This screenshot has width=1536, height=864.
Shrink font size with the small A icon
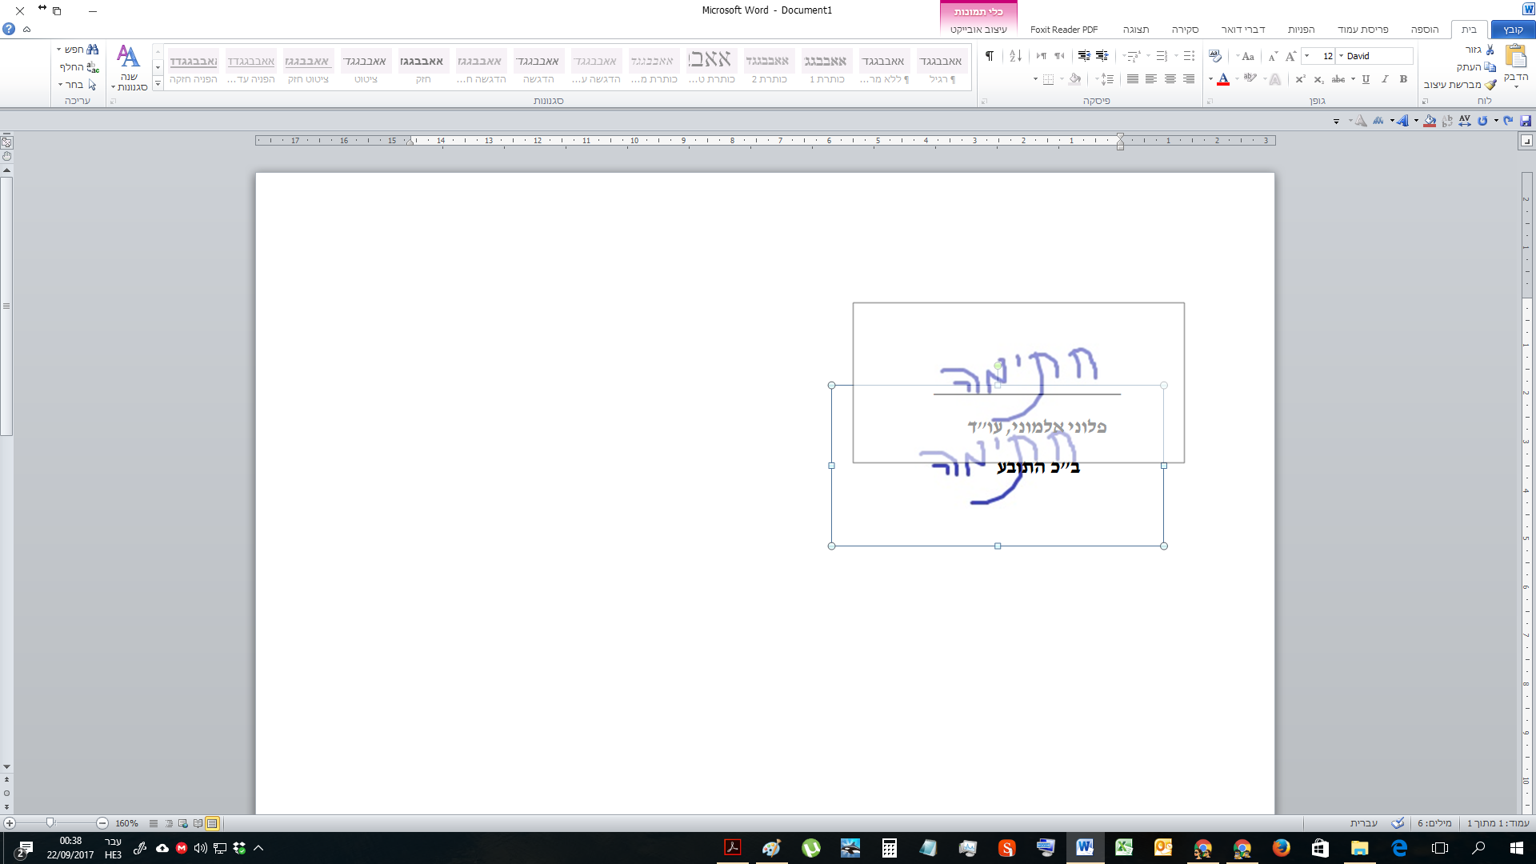1273,56
